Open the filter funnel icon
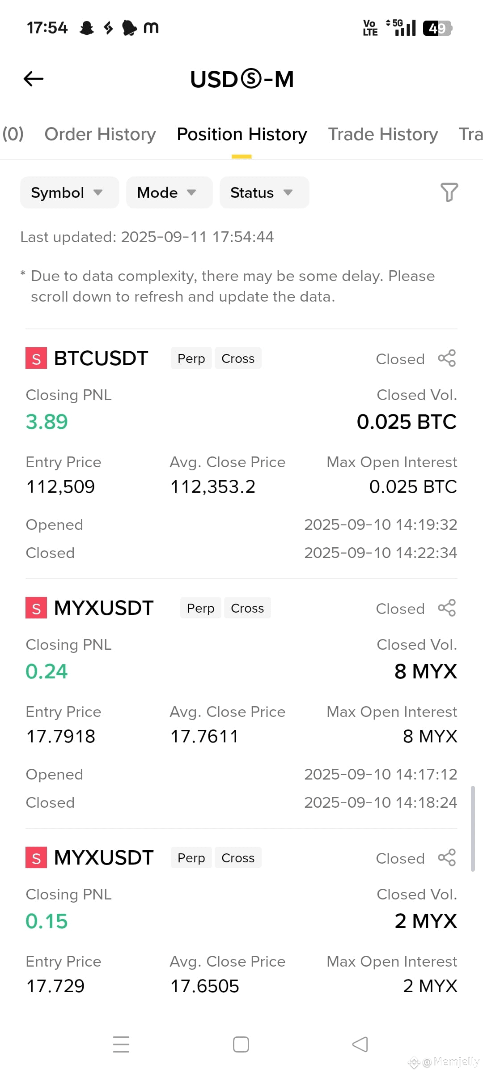The width and height of the screenshot is (483, 1074). [449, 192]
